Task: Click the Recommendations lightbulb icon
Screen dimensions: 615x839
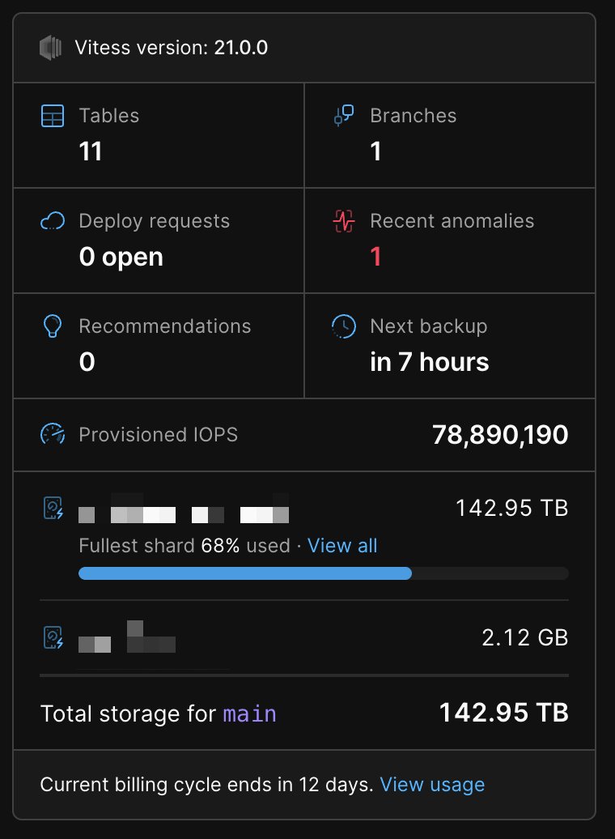Action: pos(53,326)
